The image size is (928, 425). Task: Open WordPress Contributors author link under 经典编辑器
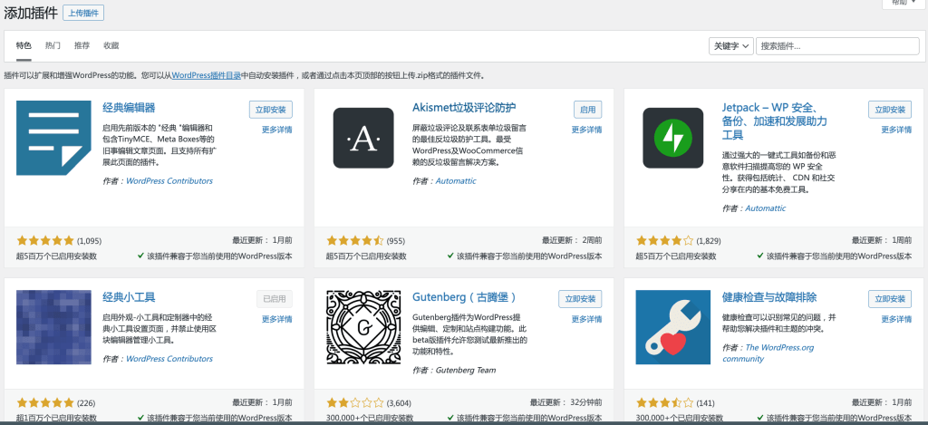tap(169, 181)
